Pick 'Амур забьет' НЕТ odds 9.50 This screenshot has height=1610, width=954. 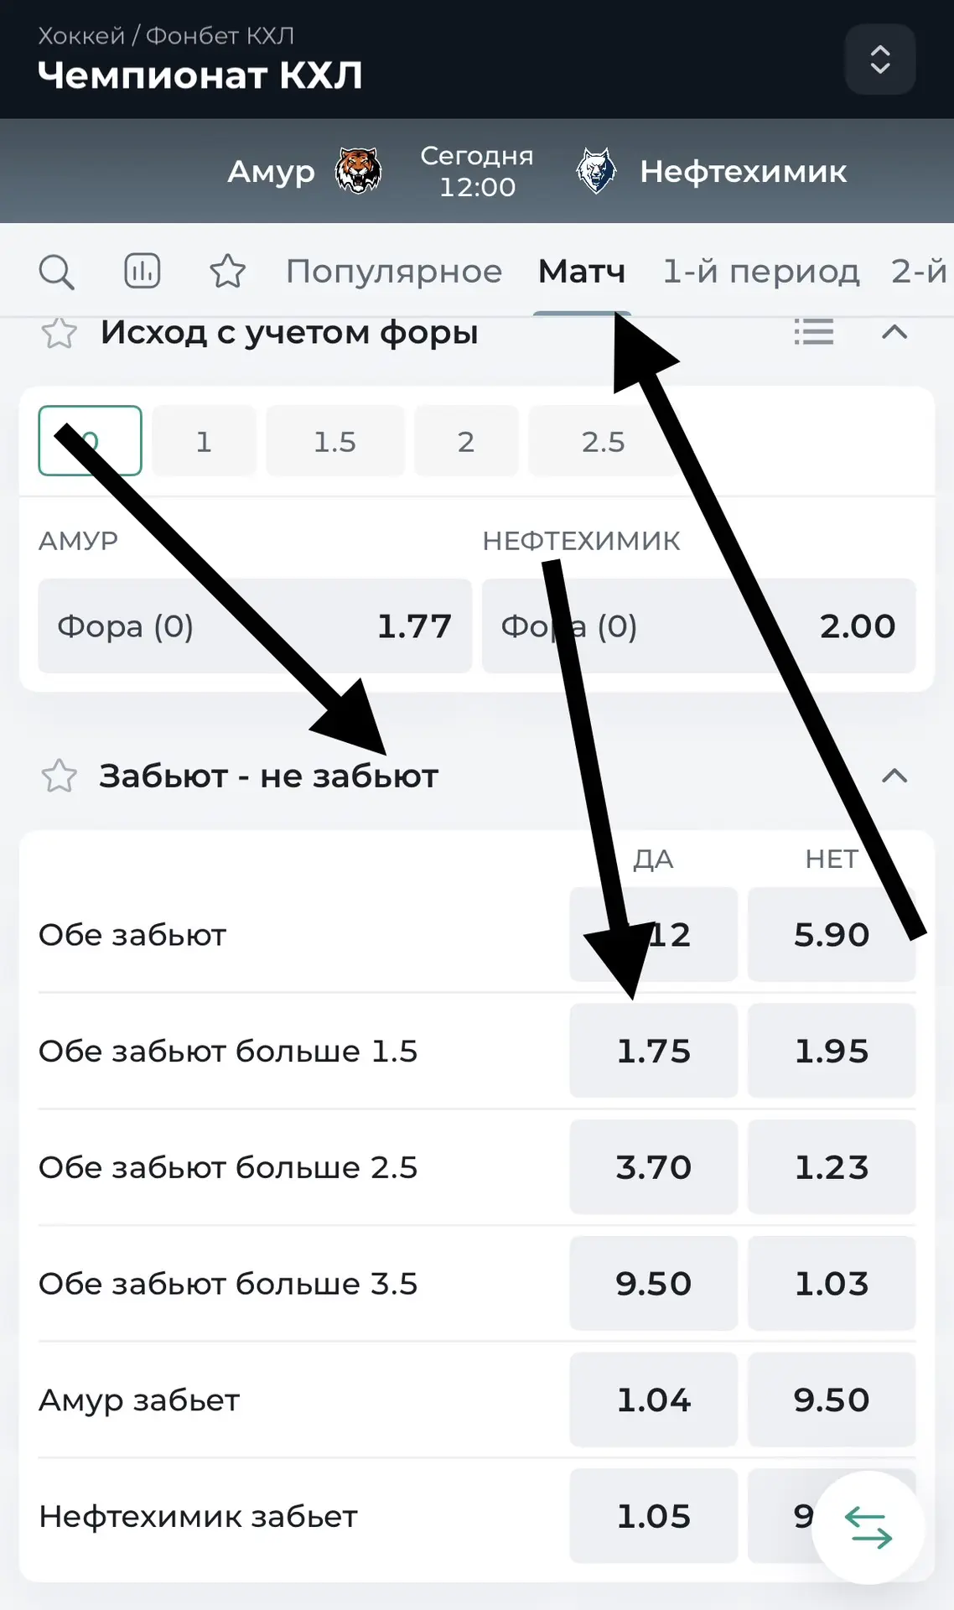(832, 1400)
